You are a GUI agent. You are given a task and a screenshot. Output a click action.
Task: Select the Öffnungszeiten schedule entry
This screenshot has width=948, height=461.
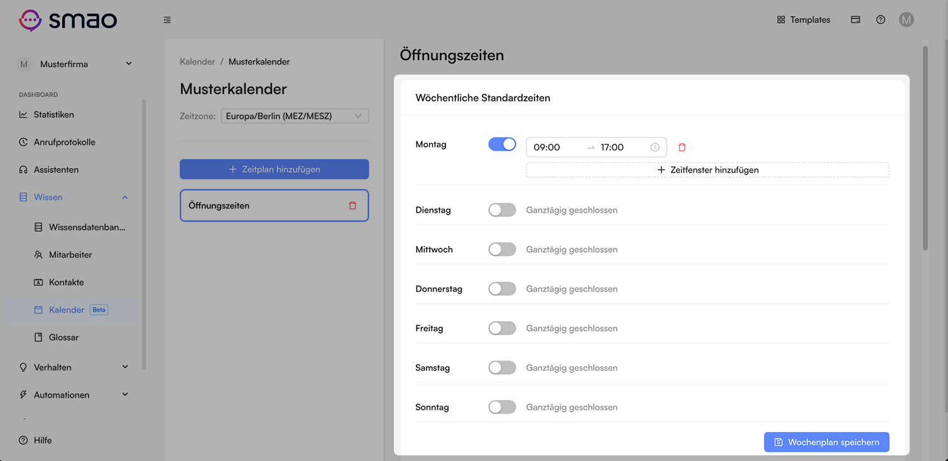274,206
